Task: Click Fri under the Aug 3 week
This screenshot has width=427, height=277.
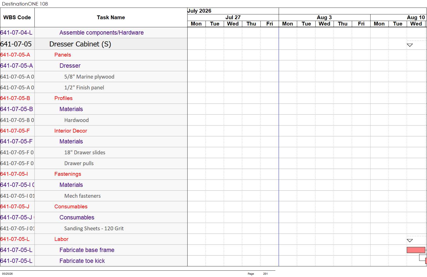Action: (361, 24)
